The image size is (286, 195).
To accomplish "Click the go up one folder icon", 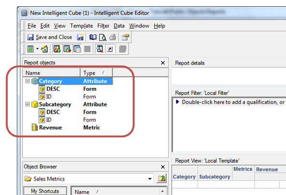I will click(x=162, y=178).
